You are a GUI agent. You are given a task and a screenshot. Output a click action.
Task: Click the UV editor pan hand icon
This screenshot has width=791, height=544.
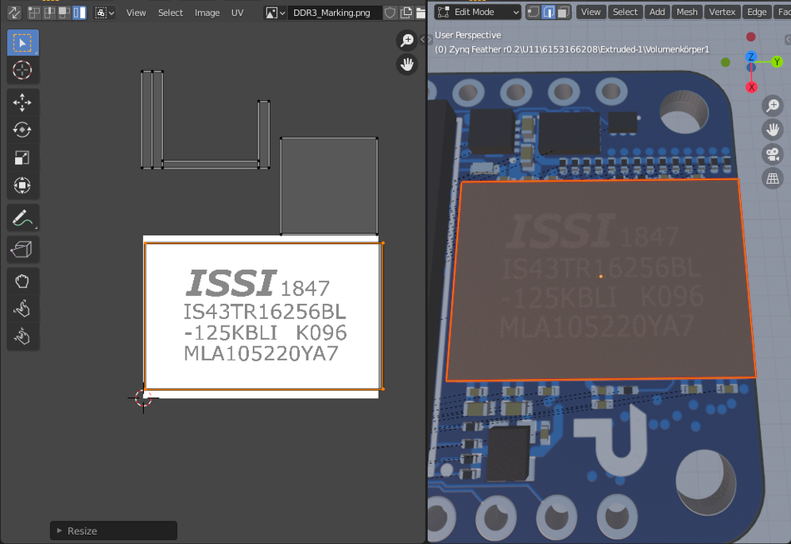406,65
